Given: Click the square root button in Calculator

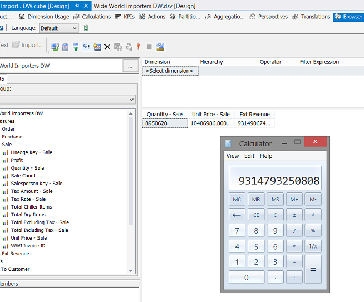Looking at the screenshot, I should 313,215.
